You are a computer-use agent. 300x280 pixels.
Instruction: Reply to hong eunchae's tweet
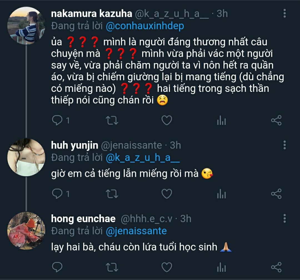[57, 267]
